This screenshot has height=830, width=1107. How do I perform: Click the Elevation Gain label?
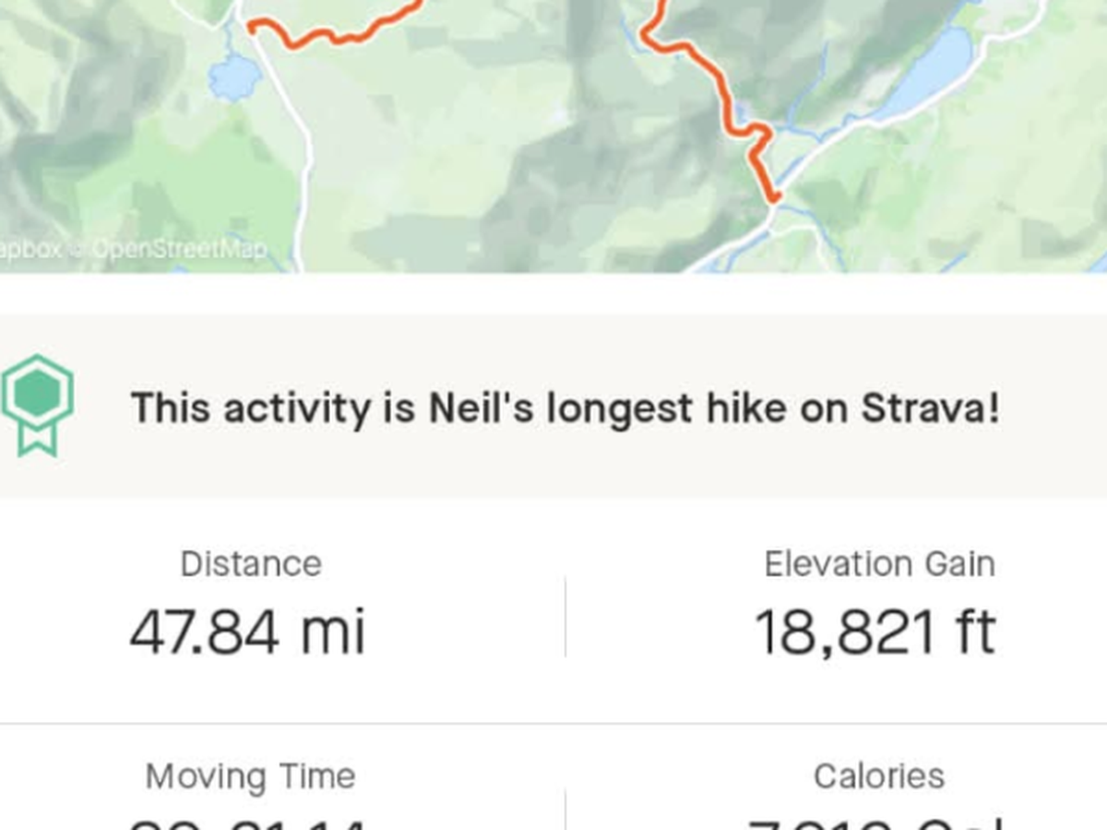[879, 563]
